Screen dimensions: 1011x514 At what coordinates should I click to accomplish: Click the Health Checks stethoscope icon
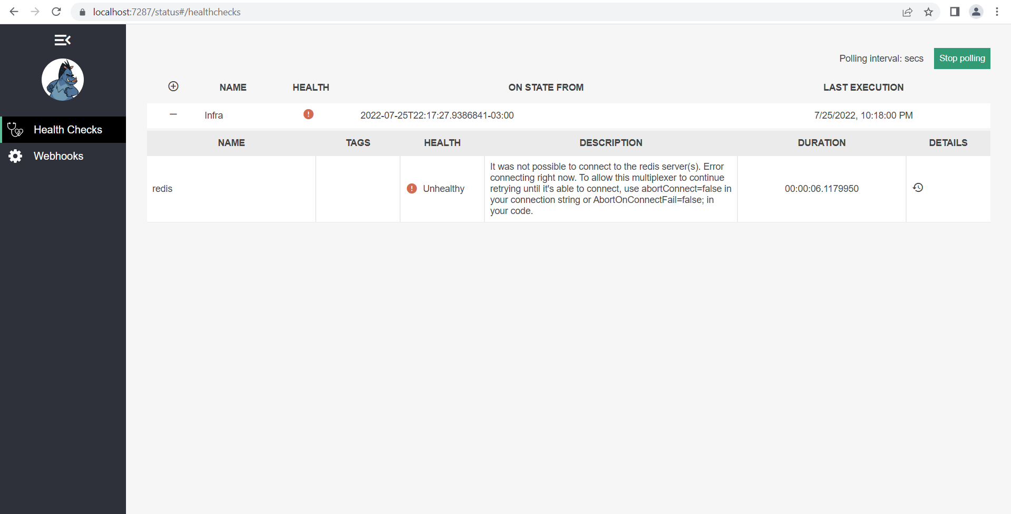pos(15,130)
